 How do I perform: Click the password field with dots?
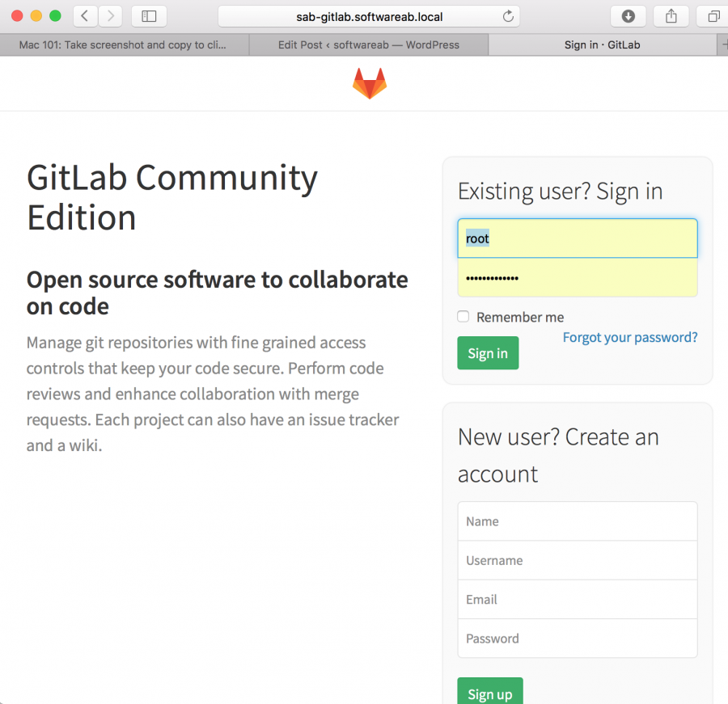point(577,277)
